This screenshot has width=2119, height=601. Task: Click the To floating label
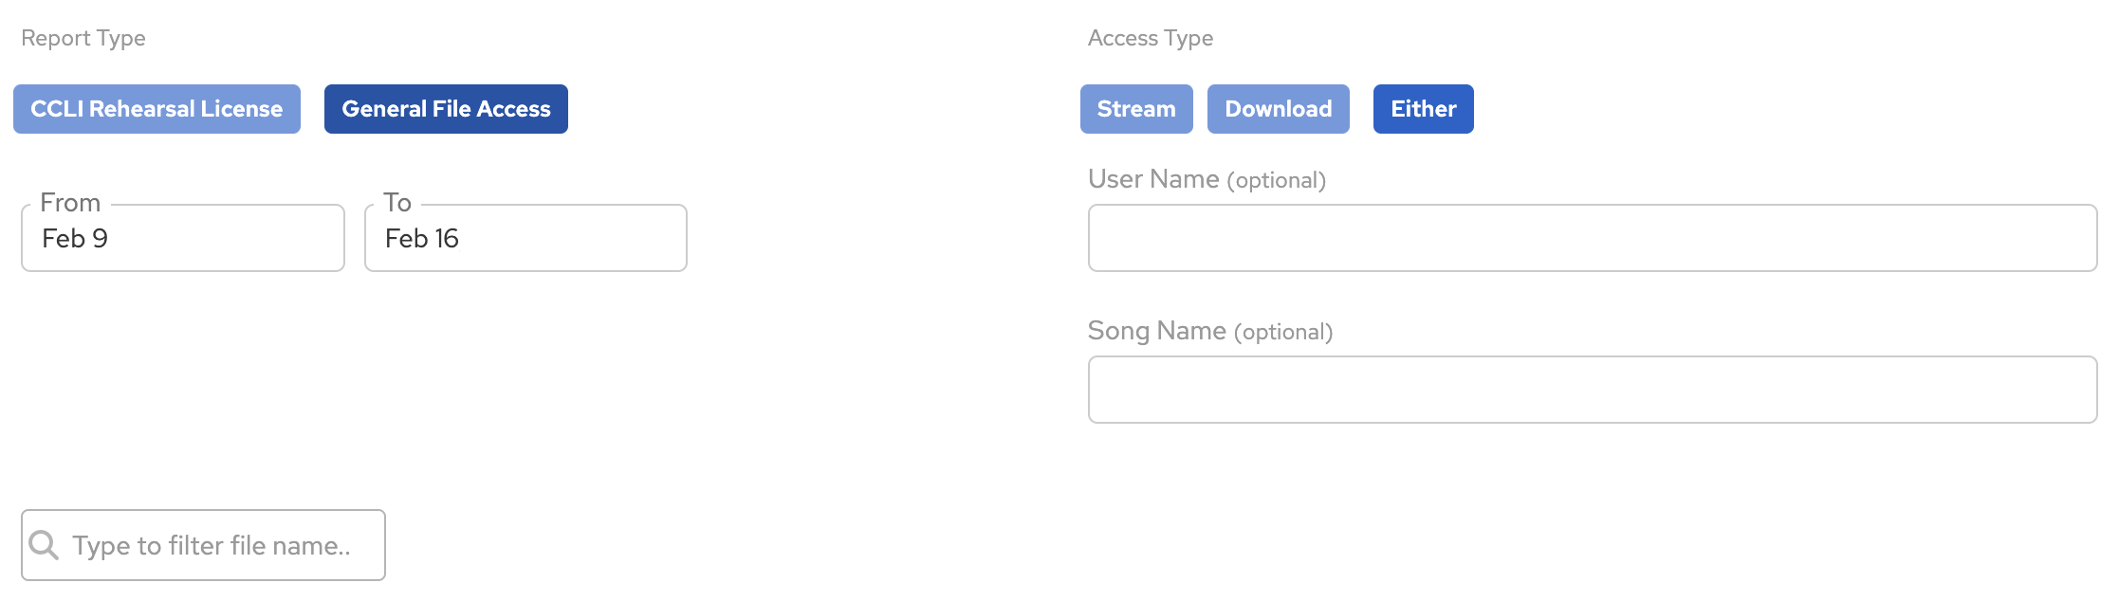coord(397,203)
